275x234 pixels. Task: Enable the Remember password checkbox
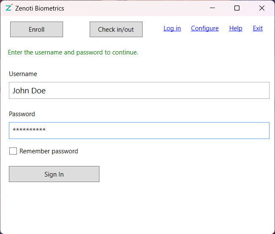coord(13,151)
